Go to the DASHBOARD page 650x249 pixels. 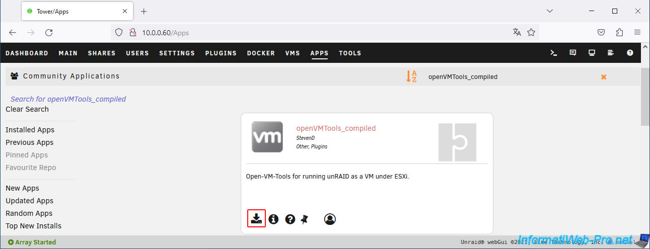[27, 53]
